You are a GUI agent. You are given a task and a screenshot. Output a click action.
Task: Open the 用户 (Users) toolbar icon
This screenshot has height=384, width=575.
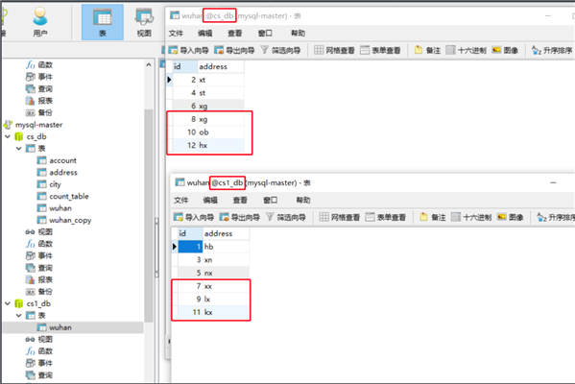pos(40,22)
